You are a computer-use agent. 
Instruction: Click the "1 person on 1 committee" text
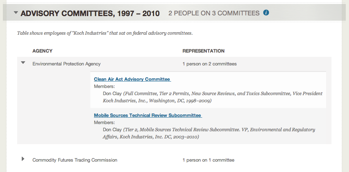[208, 160]
